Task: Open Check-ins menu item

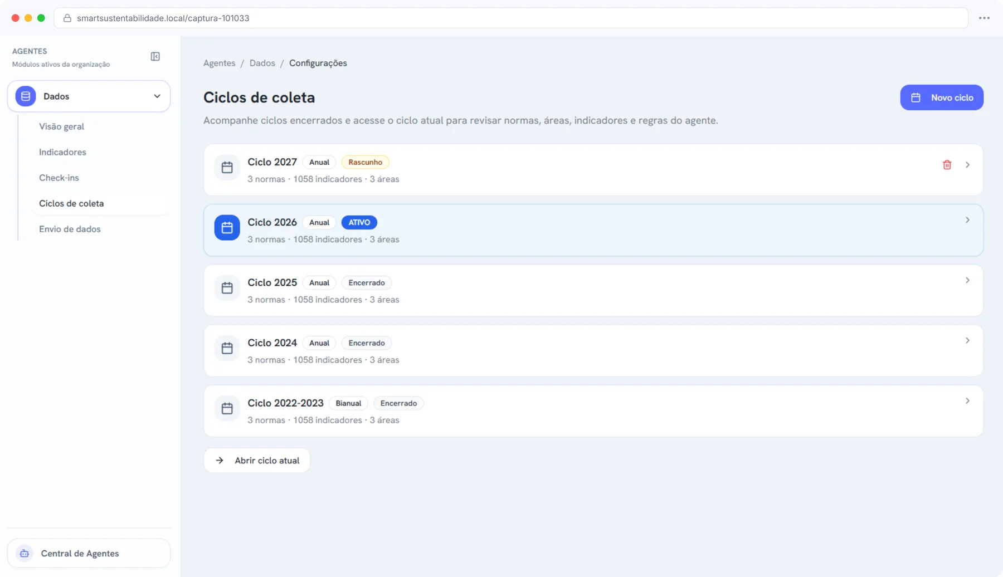Action: click(59, 178)
